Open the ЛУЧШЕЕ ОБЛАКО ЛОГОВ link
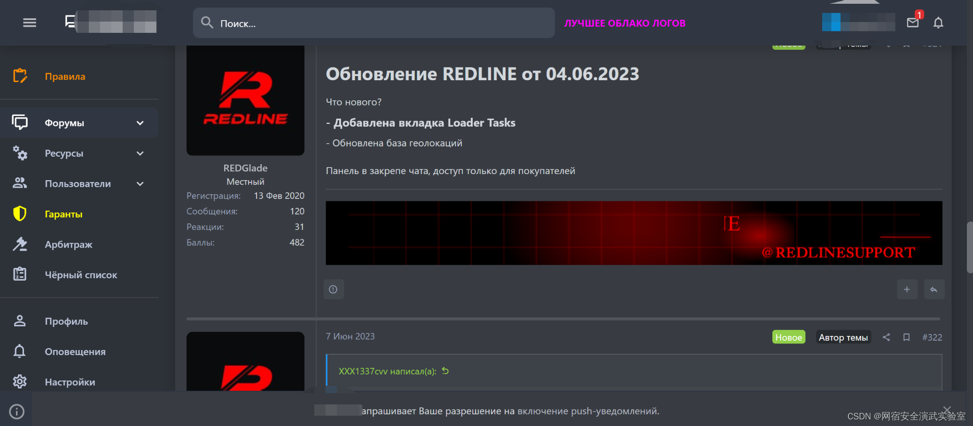 coord(625,23)
